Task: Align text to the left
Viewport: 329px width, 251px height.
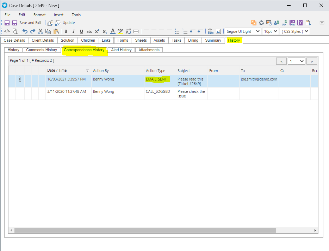Action: point(146,31)
